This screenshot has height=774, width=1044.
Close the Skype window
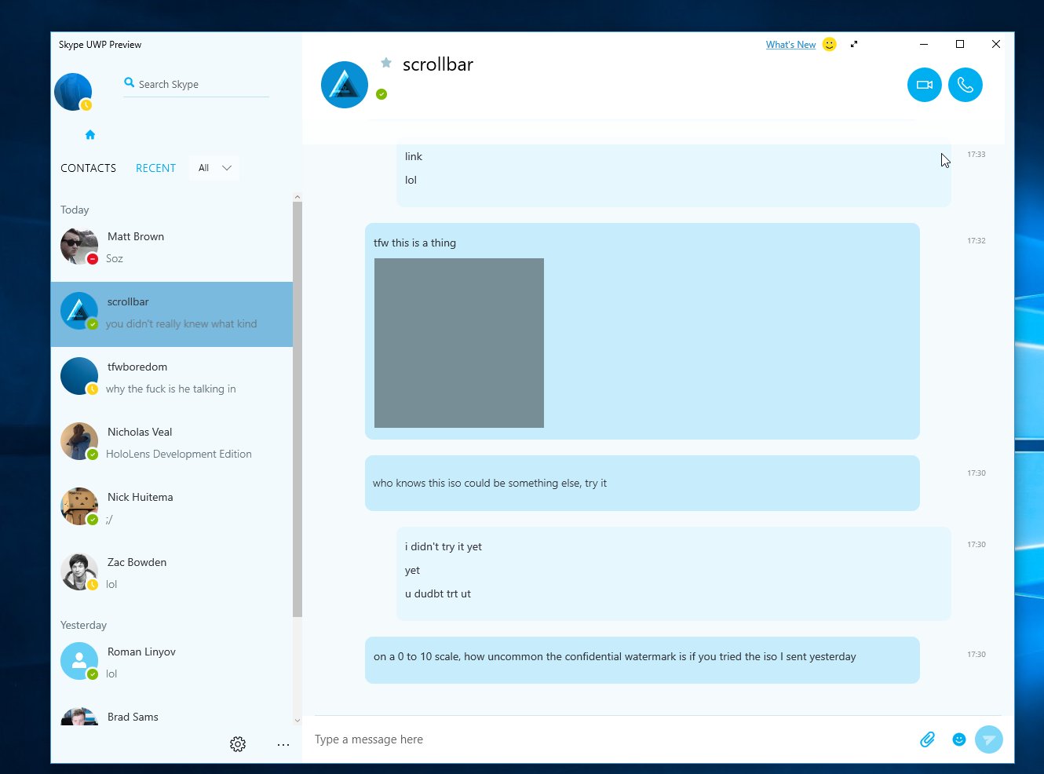click(x=995, y=44)
